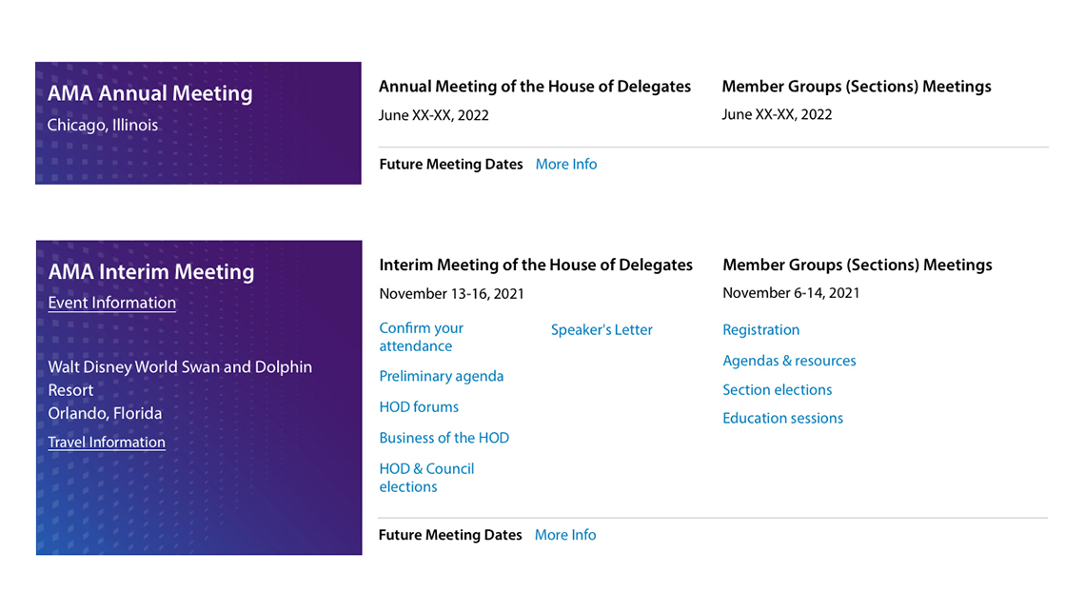
Task: Go to HOD forums
Action: (419, 407)
